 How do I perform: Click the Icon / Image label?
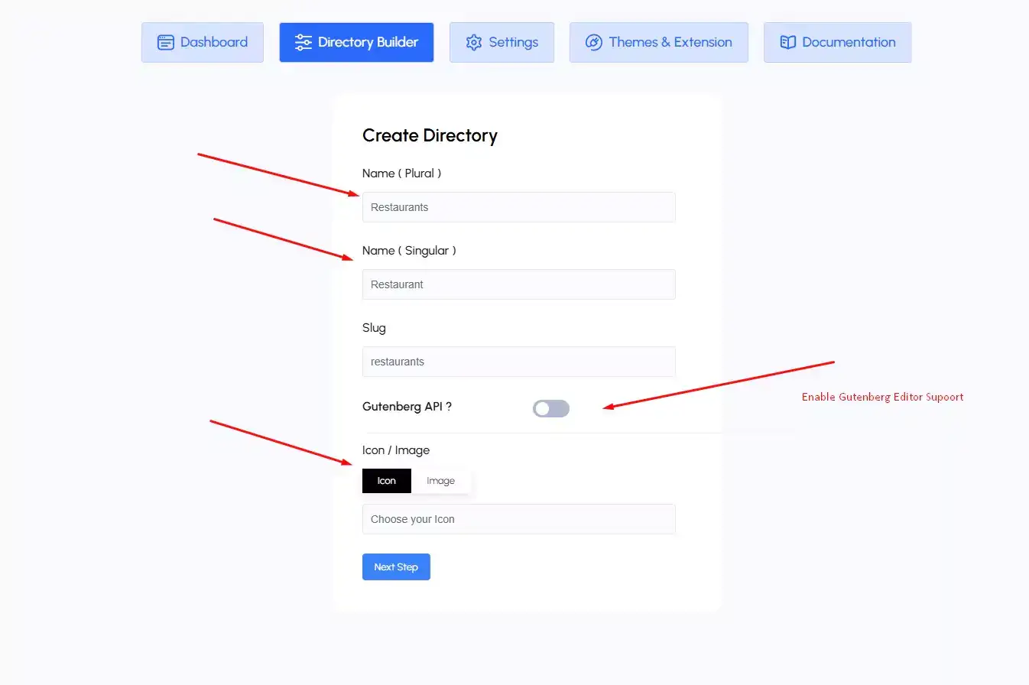point(396,450)
